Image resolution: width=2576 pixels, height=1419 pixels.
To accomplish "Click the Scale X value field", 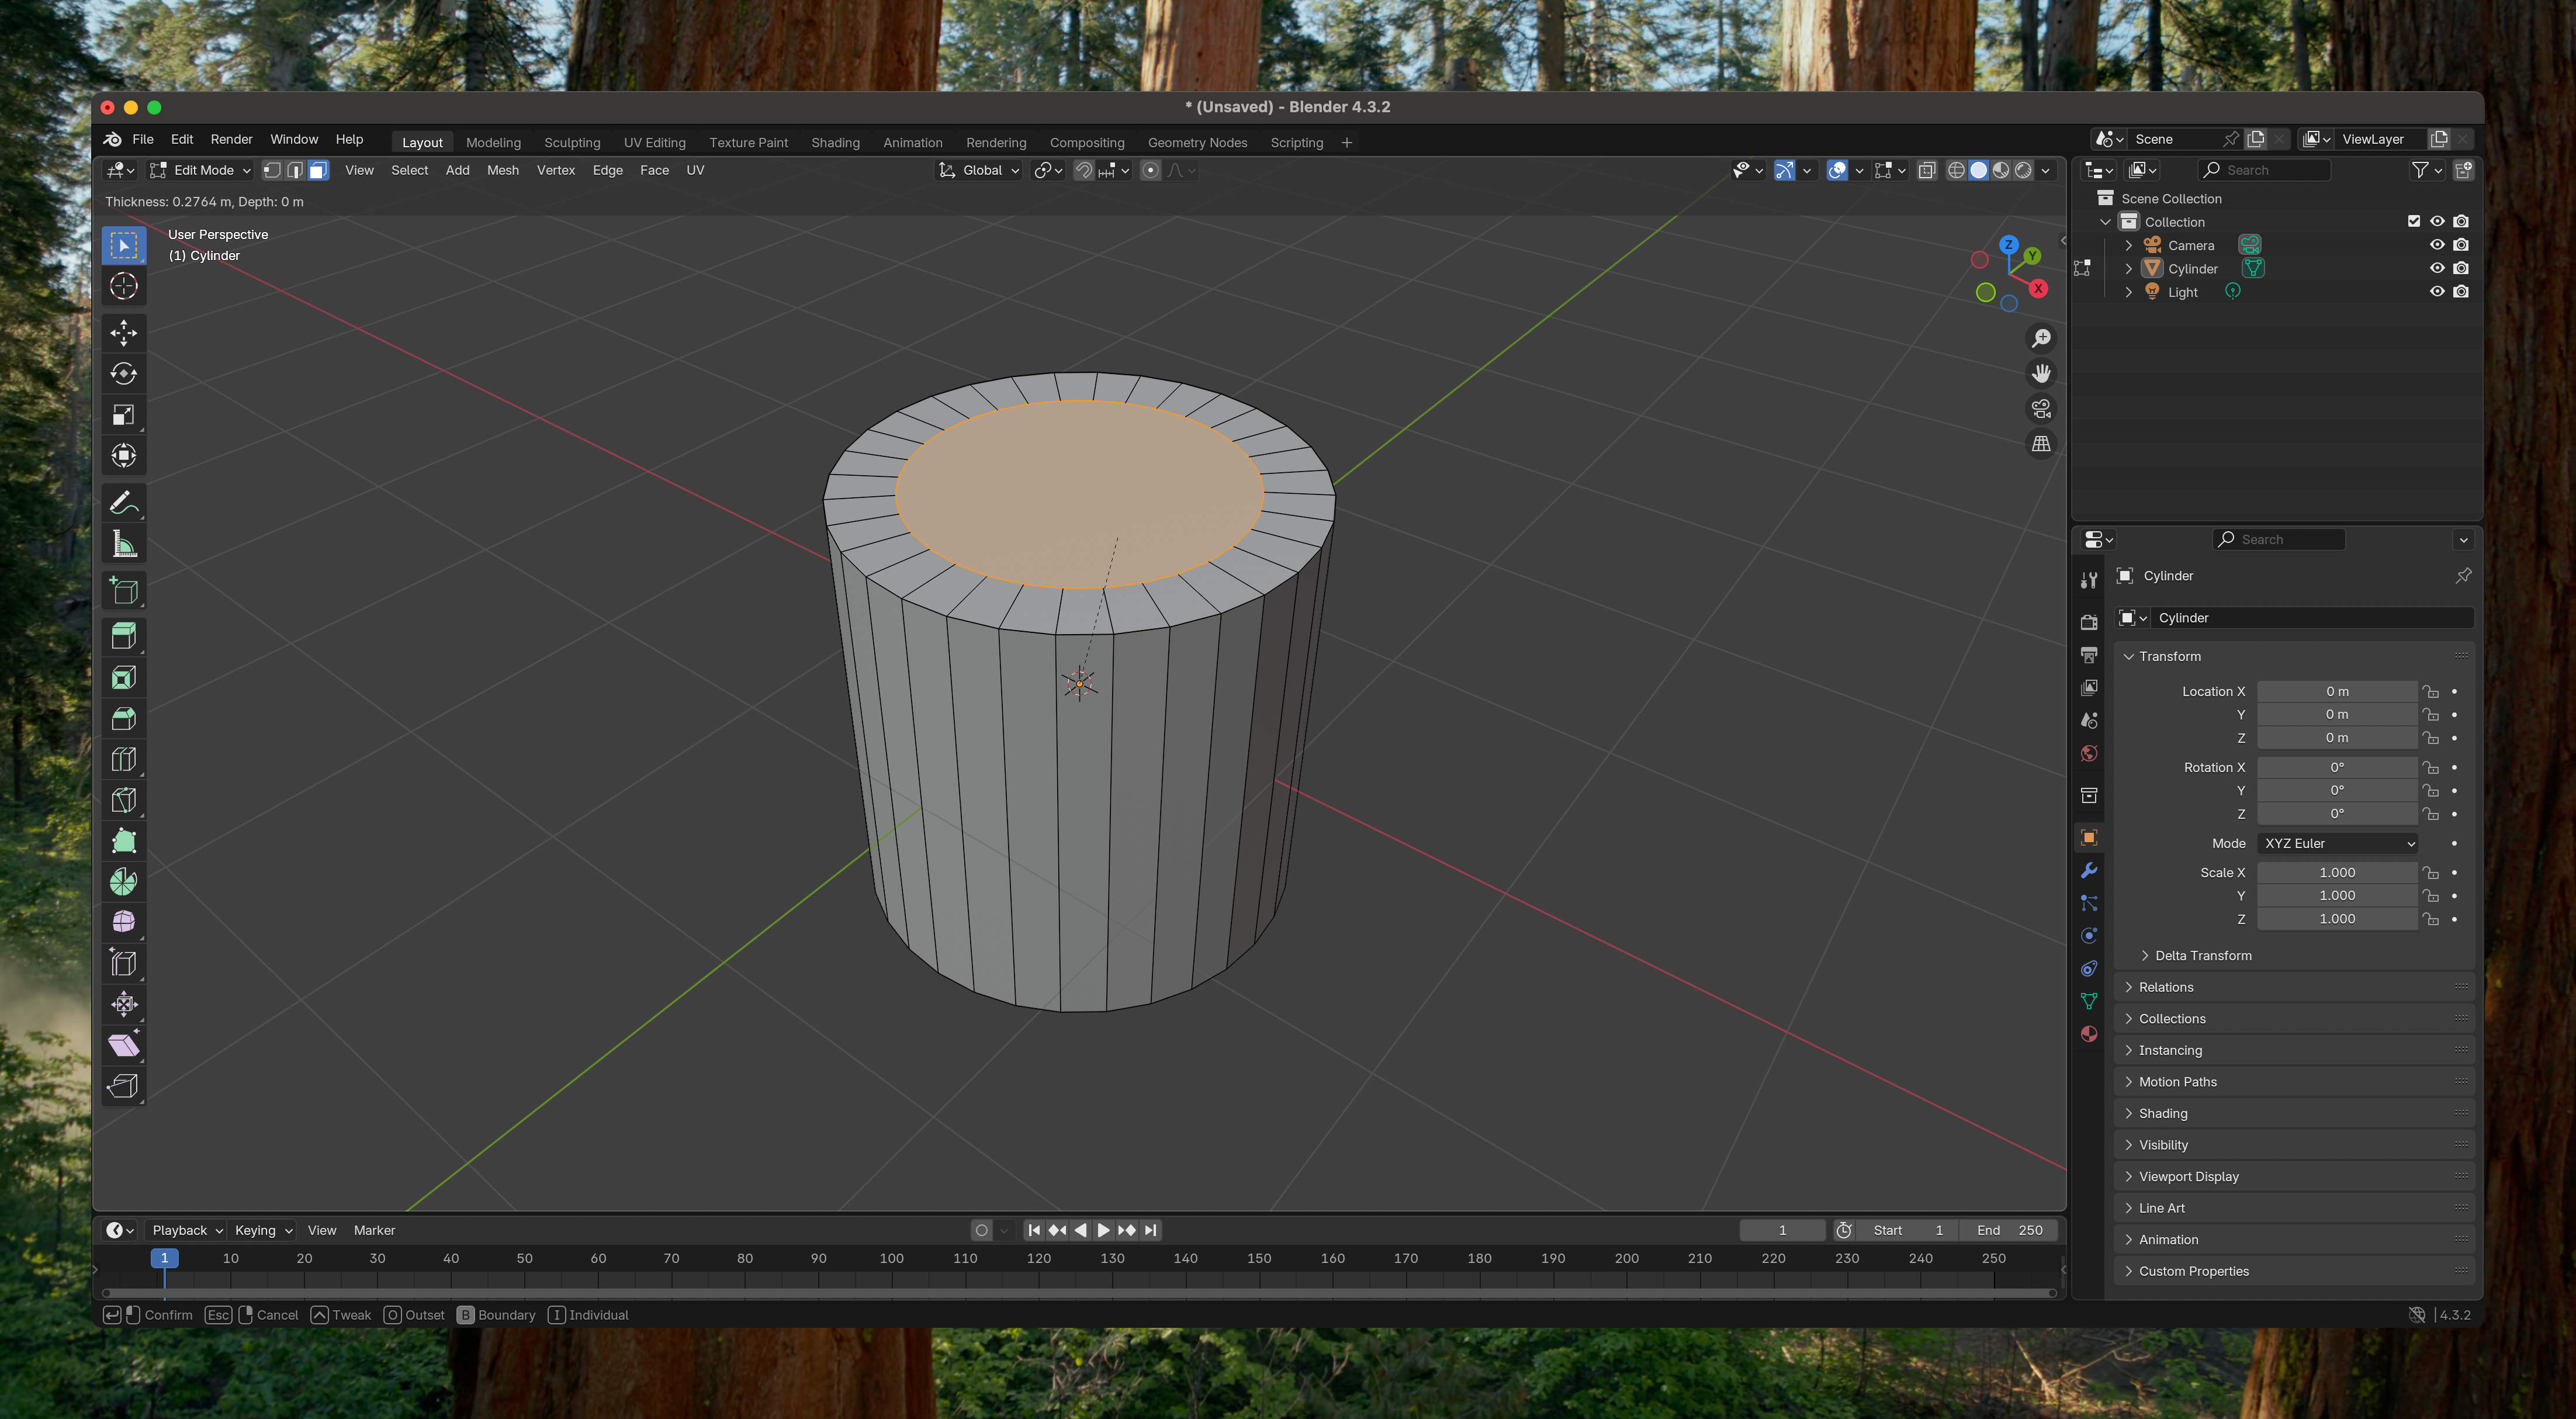I will (x=2337, y=872).
